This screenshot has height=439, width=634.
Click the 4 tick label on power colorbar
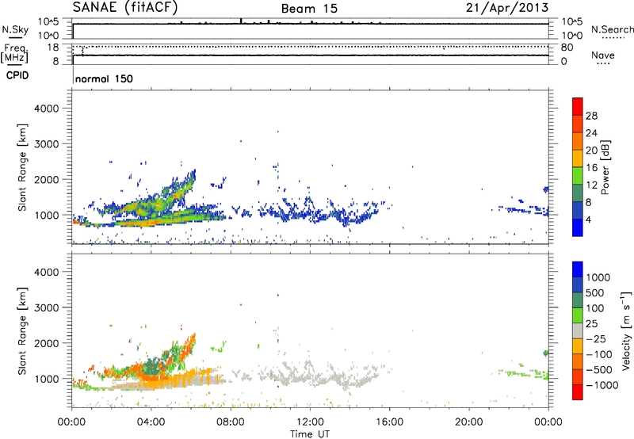[x=588, y=219]
